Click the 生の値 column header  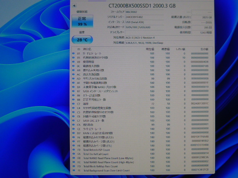pos(204,49)
